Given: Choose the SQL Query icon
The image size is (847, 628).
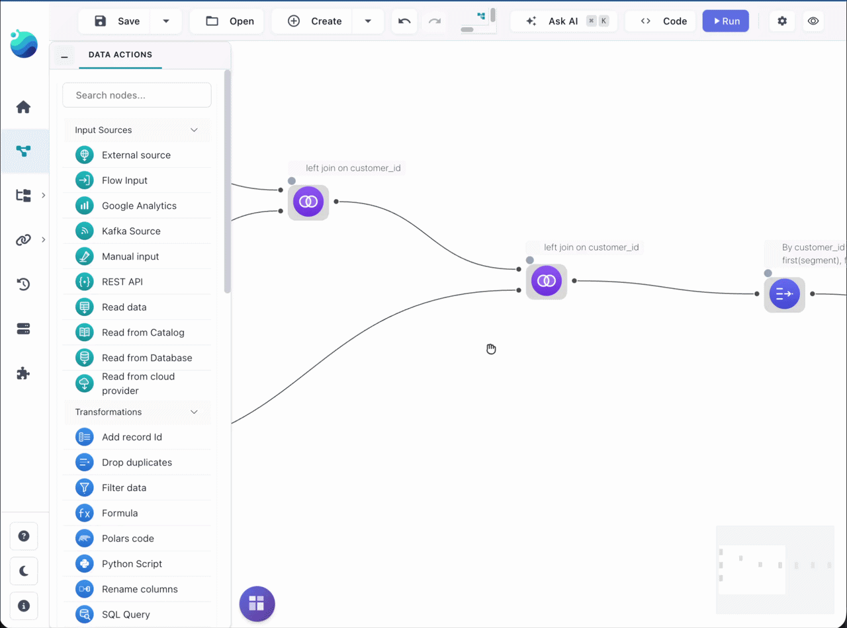Looking at the screenshot, I should (84, 615).
